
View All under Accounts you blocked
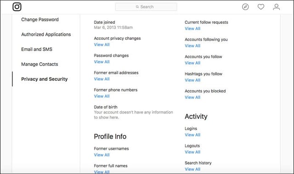tap(192, 98)
